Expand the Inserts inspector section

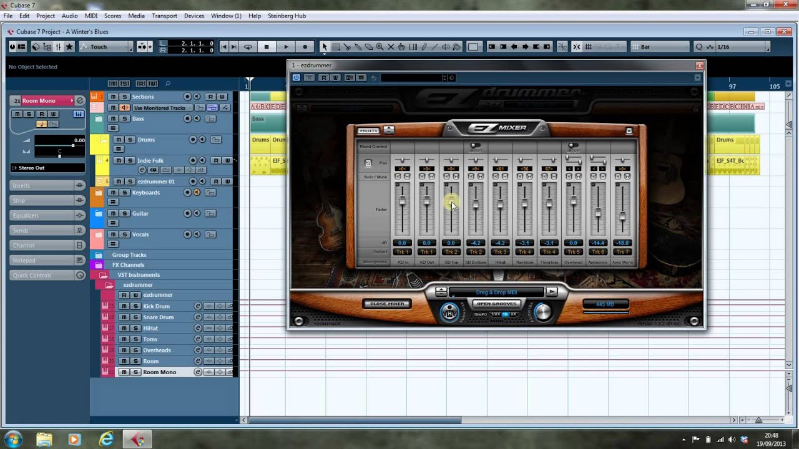(x=47, y=185)
